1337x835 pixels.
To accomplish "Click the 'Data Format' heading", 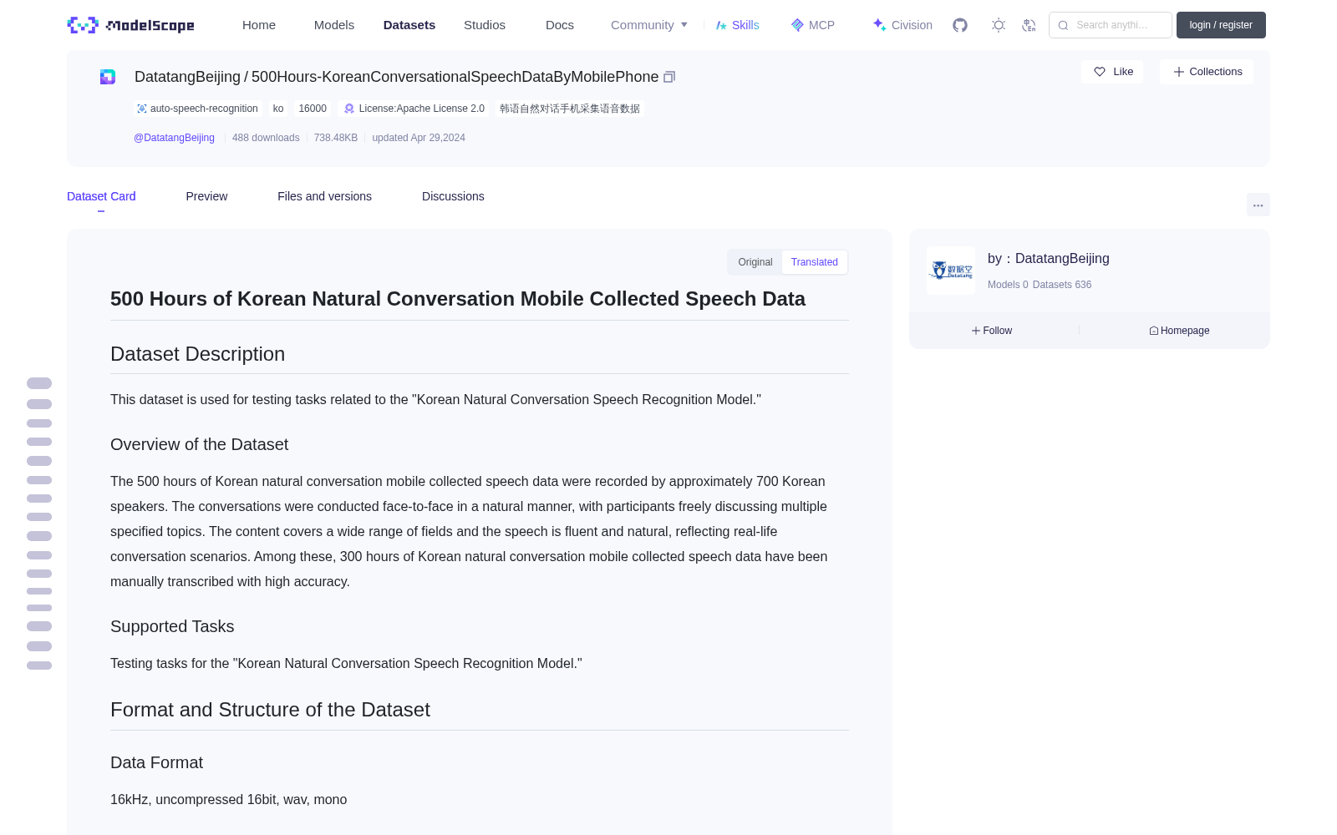I will (156, 762).
